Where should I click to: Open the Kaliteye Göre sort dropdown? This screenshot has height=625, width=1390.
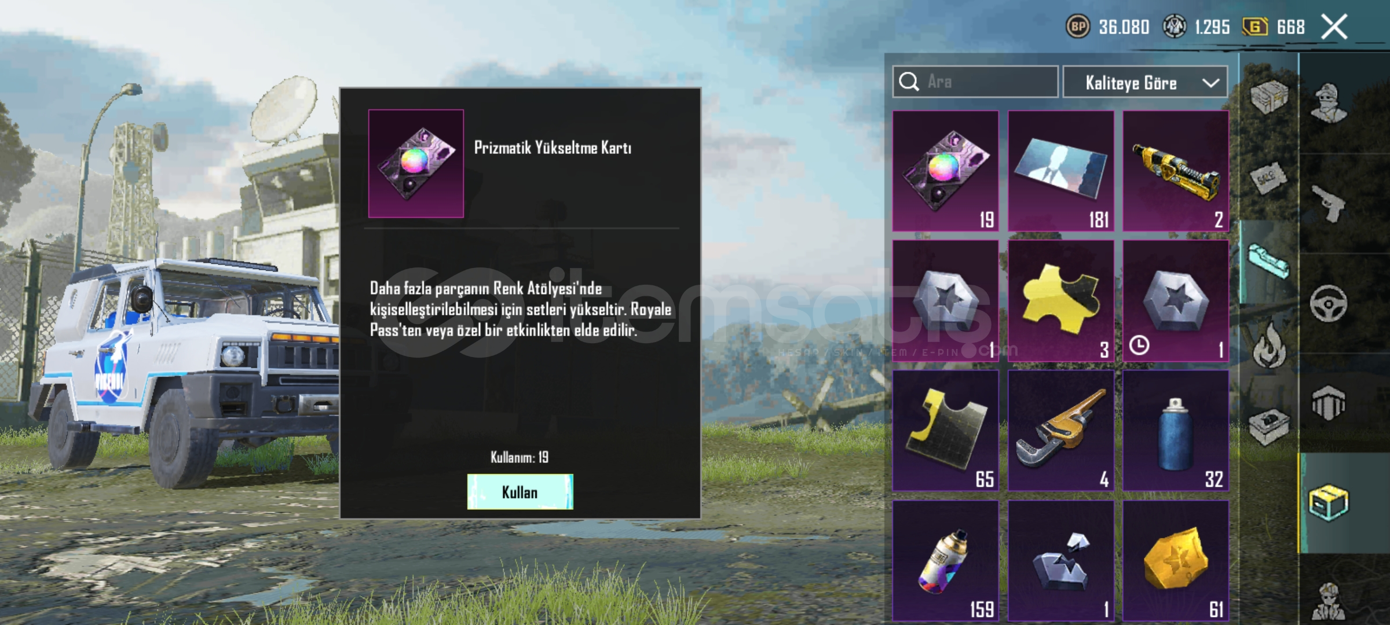point(1145,82)
